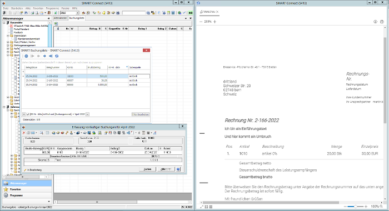Click the preview horizontal scrollbar

tap(271, 203)
